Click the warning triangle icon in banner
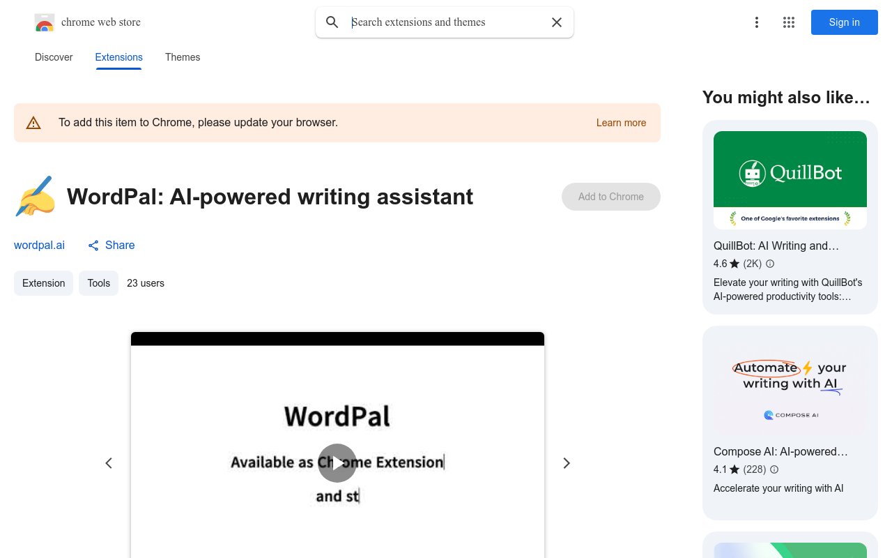 (x=33, y=123)
